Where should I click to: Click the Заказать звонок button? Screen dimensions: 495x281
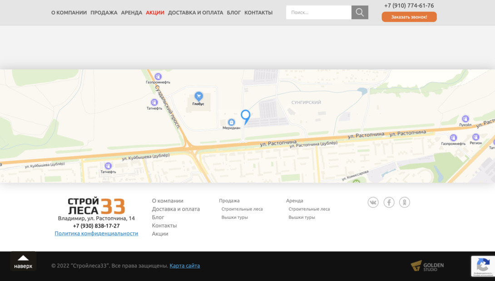[409, 17]
